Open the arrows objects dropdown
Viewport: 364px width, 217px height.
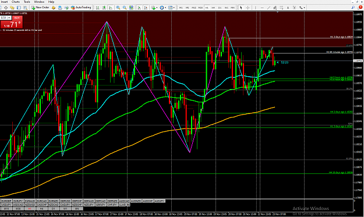tap(302, 8)
